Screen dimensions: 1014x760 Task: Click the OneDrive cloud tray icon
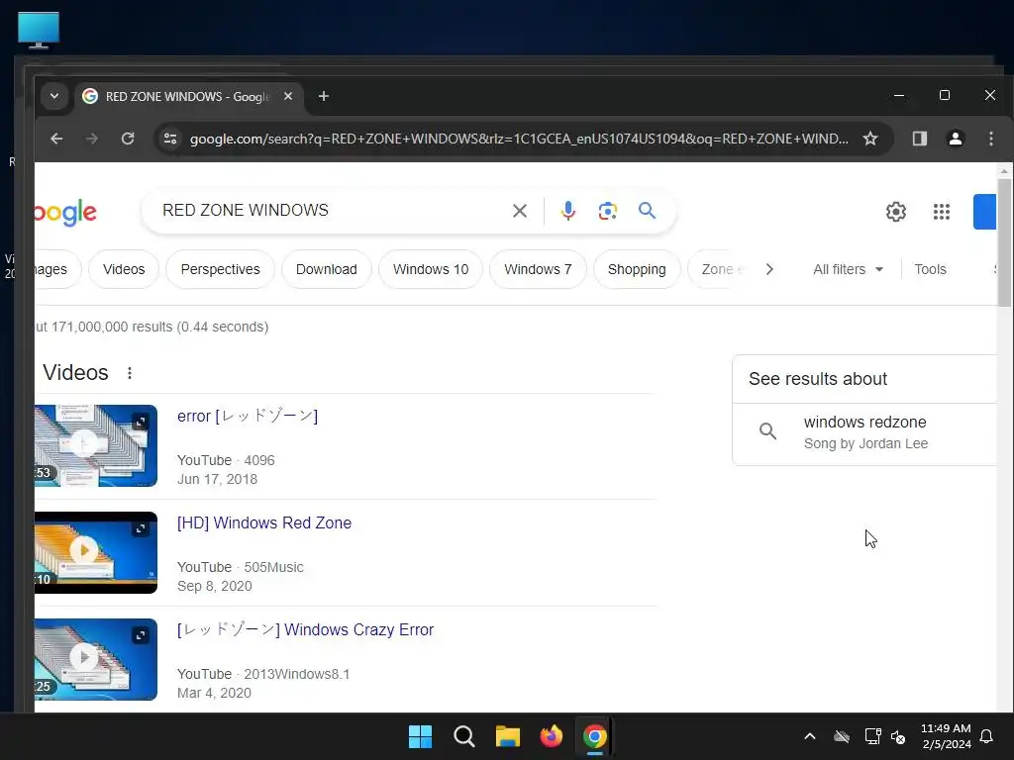point(842,736)
